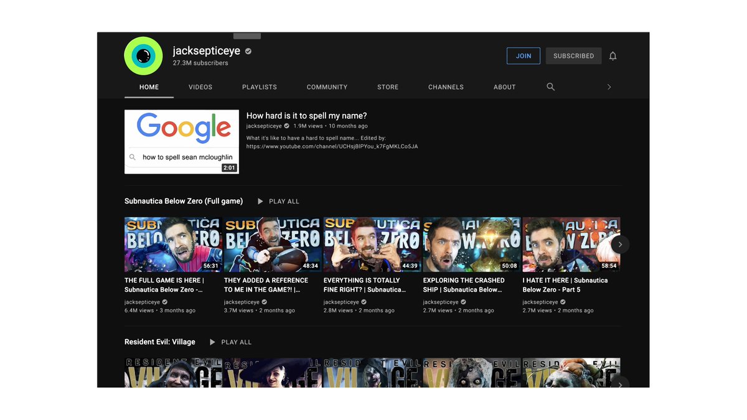Open 'THEY ADDED A REFERENCE TO ME' video title

pos(266,285)
